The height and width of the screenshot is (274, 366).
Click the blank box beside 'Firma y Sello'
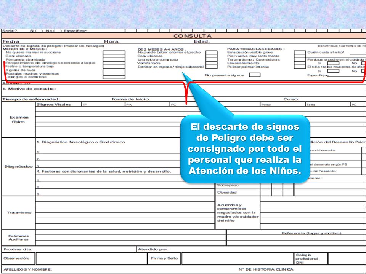coord(238,259)
